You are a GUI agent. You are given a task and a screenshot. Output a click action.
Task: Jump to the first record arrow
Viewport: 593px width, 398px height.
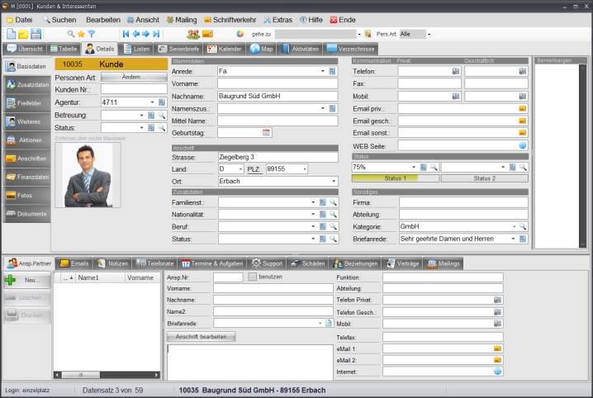coord(126,34)
